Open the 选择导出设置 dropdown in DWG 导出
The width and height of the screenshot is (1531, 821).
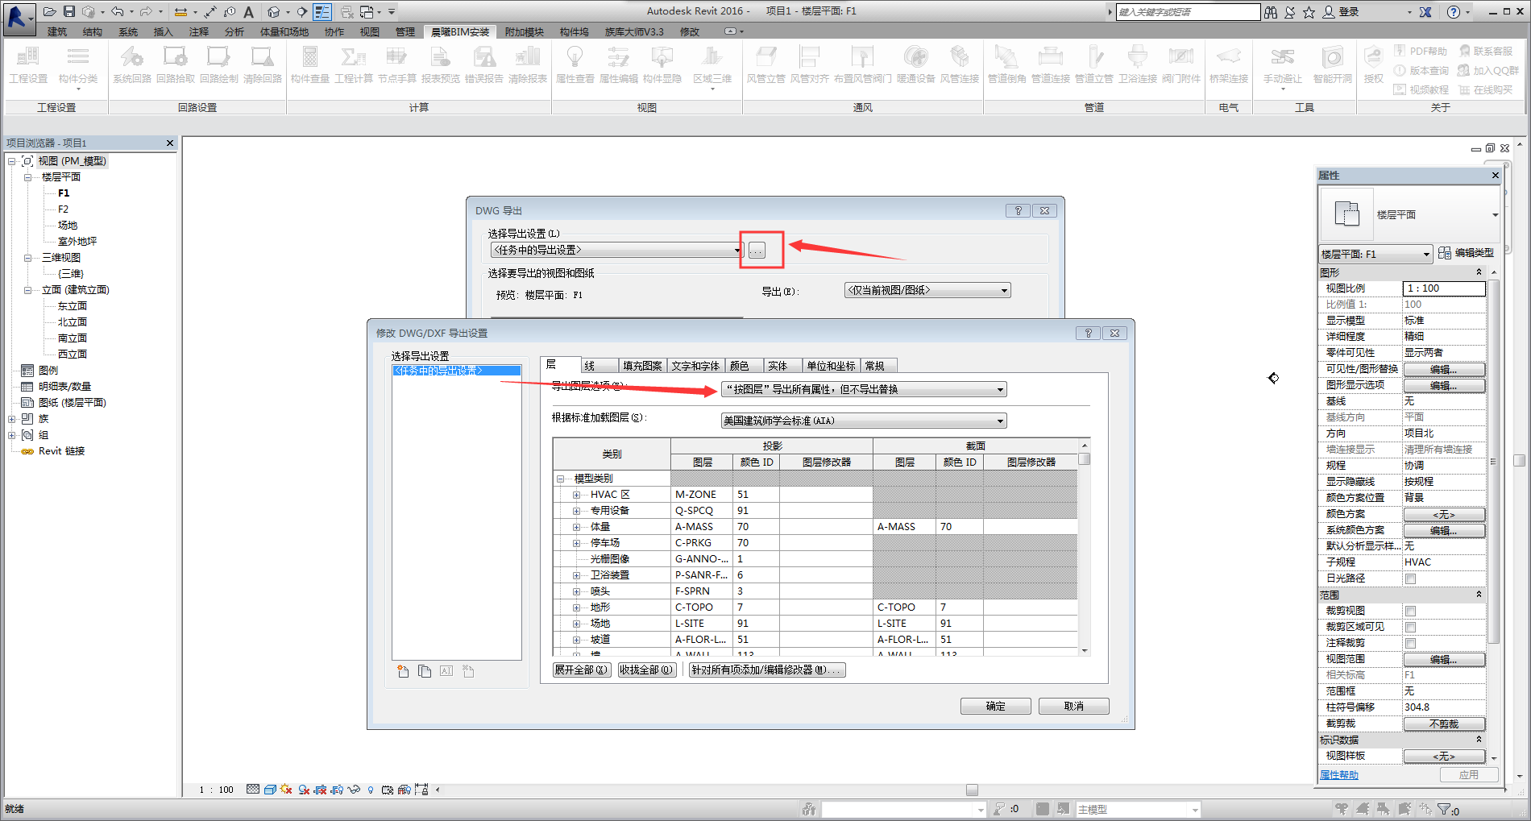click(616, 250)
